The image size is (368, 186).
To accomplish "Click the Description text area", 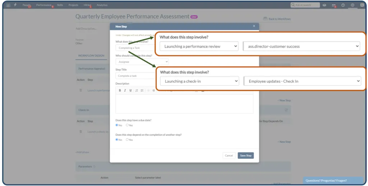I will (x=184, y=104).
